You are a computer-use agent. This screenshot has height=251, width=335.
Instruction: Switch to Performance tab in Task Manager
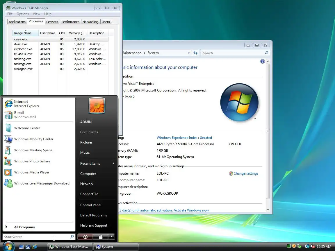70,22
